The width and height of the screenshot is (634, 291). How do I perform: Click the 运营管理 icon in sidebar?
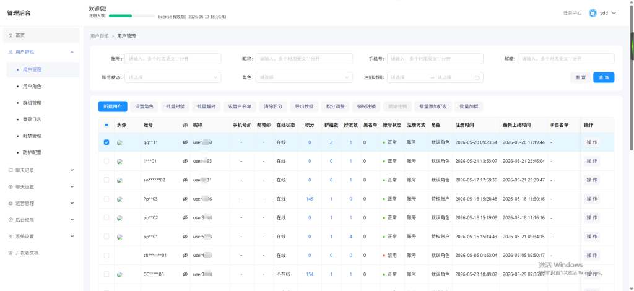(11, 203)
